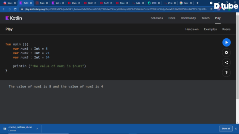Image resolution: width=239 pixels, height=134 pixels.
Task: Open the help question mark icon
Action: click(226, 73)
